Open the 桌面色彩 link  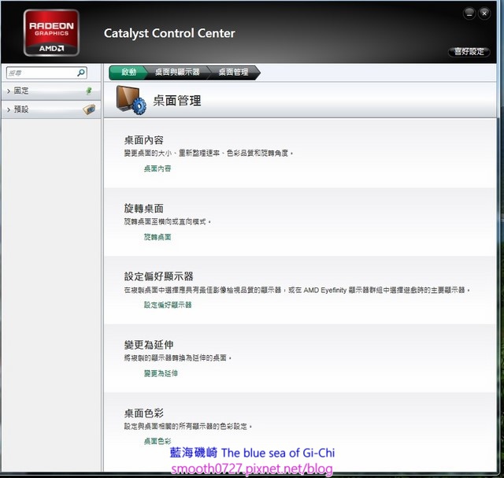click(157, 441)
